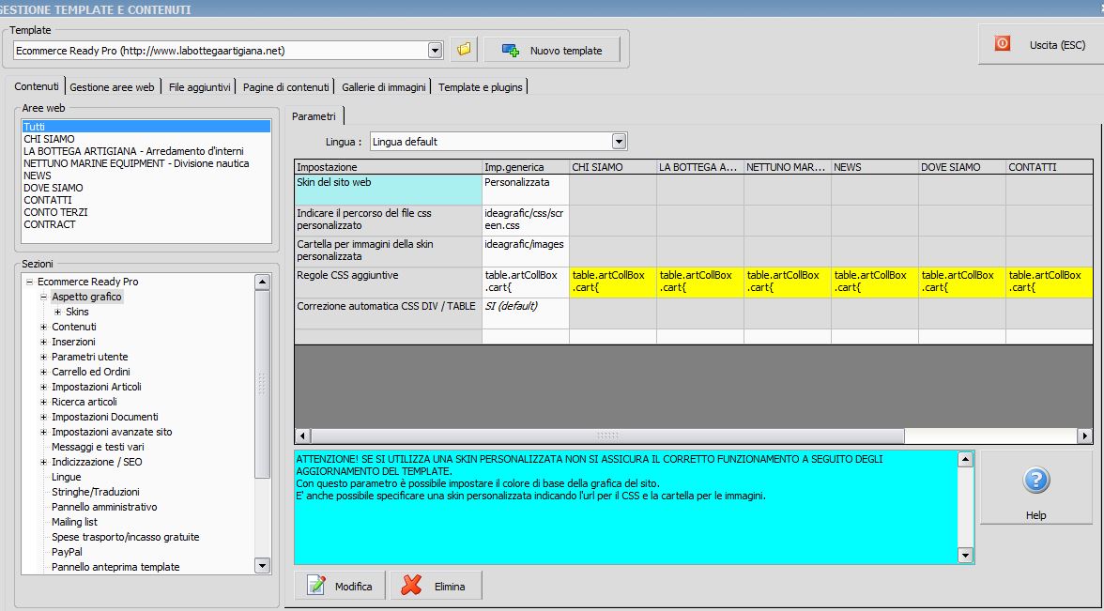Screen dimensions: 1104x611
Task: Click the Nuovo template button
Action: point(552,50)
